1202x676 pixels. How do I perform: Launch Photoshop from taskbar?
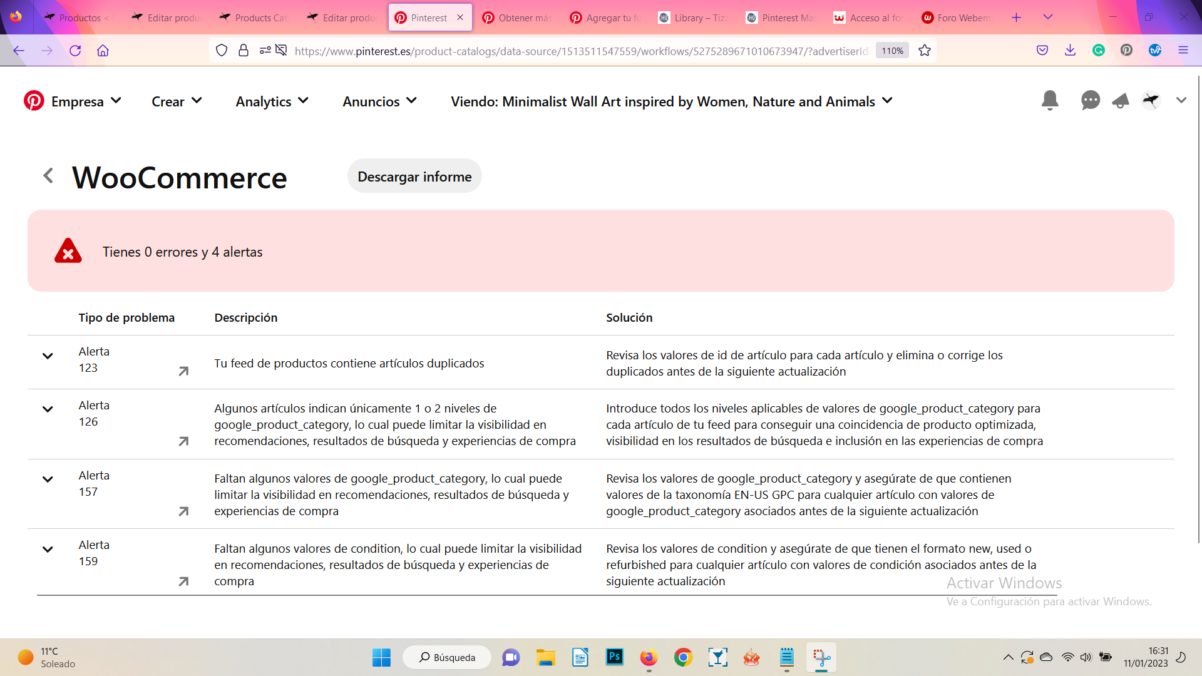[614, 657]
